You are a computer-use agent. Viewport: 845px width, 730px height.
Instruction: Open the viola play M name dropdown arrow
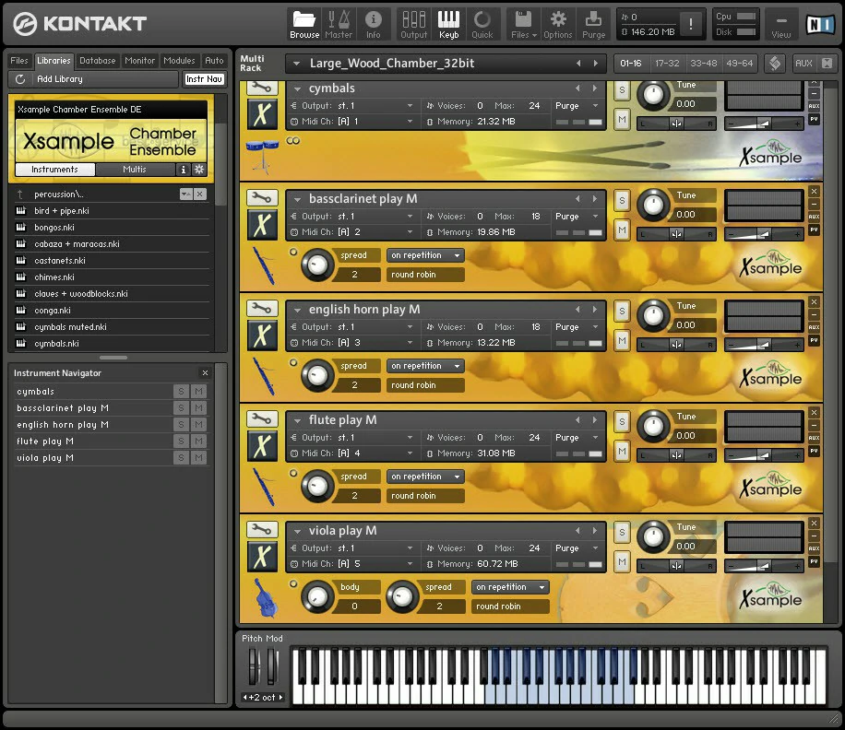coord(297,531)
